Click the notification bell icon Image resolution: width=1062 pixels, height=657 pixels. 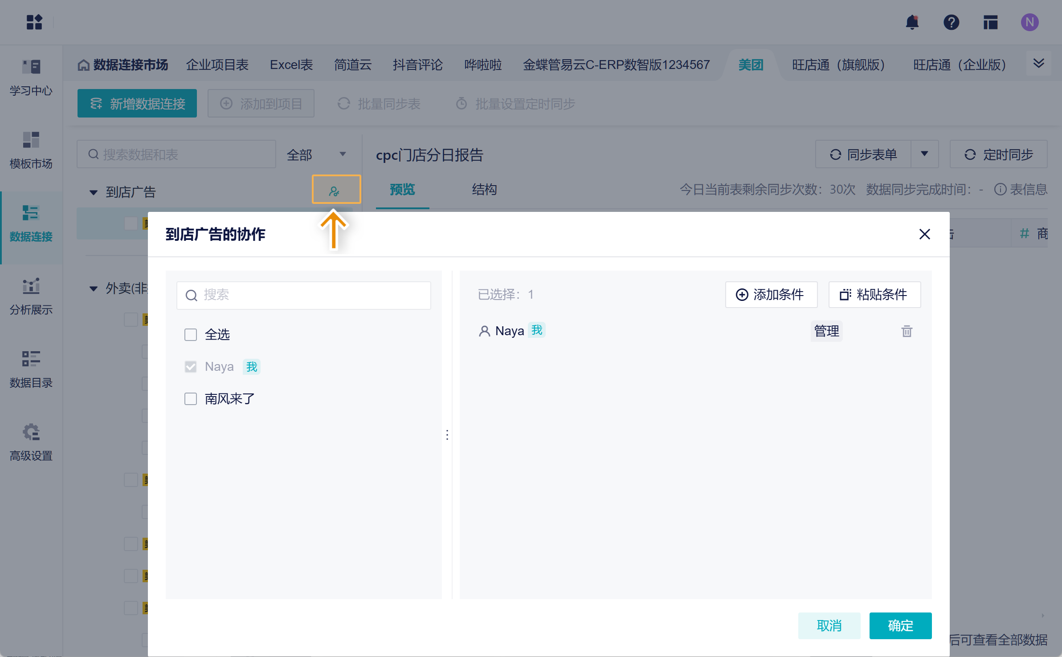(x=912, y=22)
